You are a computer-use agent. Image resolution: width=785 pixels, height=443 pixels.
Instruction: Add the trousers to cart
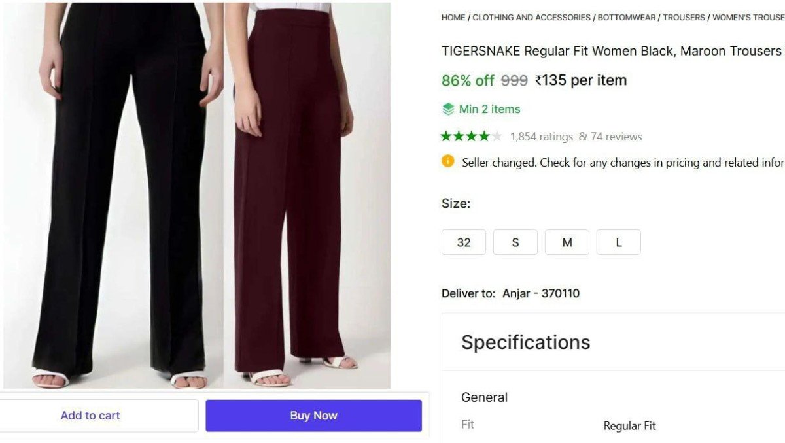tap(90, 416)
